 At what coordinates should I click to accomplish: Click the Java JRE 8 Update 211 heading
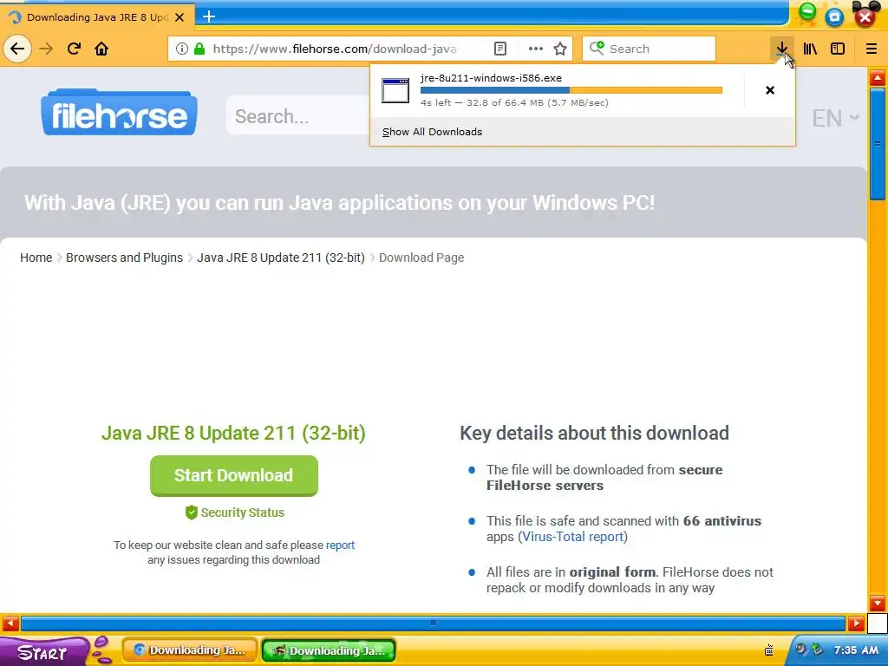pyautogui.click(x=233, y=434)
